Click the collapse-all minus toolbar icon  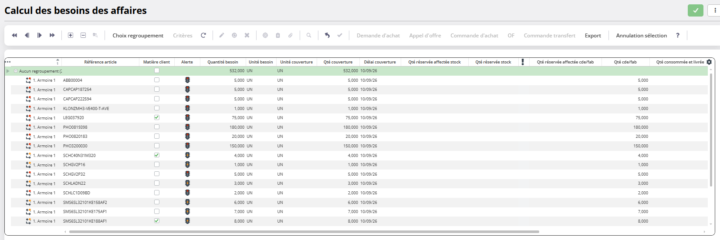83,35
